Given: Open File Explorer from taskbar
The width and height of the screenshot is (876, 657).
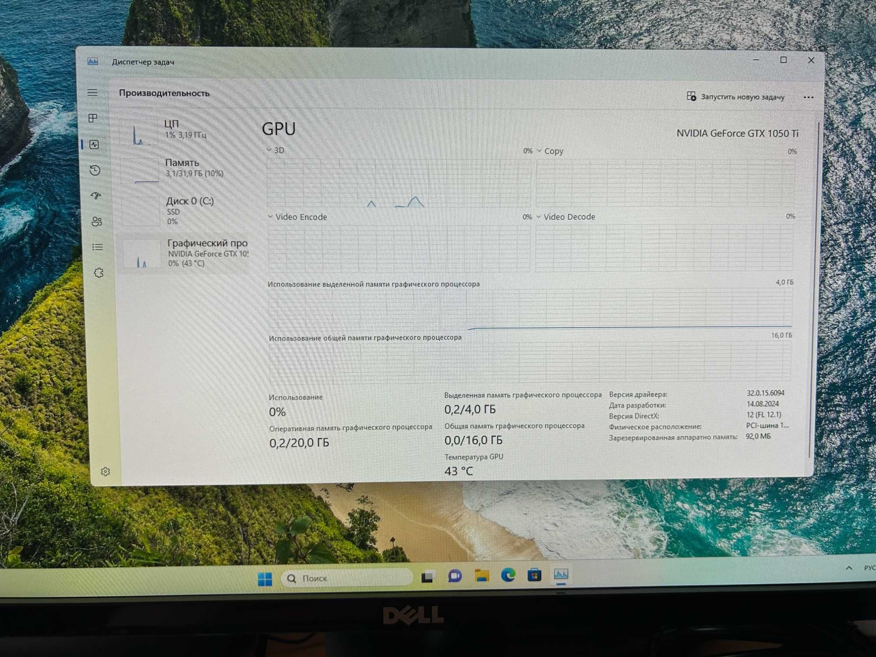Looking at the screenshot, I should point(482,576).
